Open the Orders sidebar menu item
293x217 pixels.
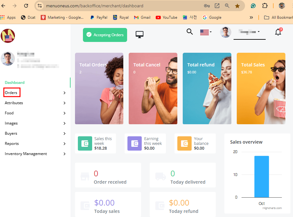coord(11,93)
